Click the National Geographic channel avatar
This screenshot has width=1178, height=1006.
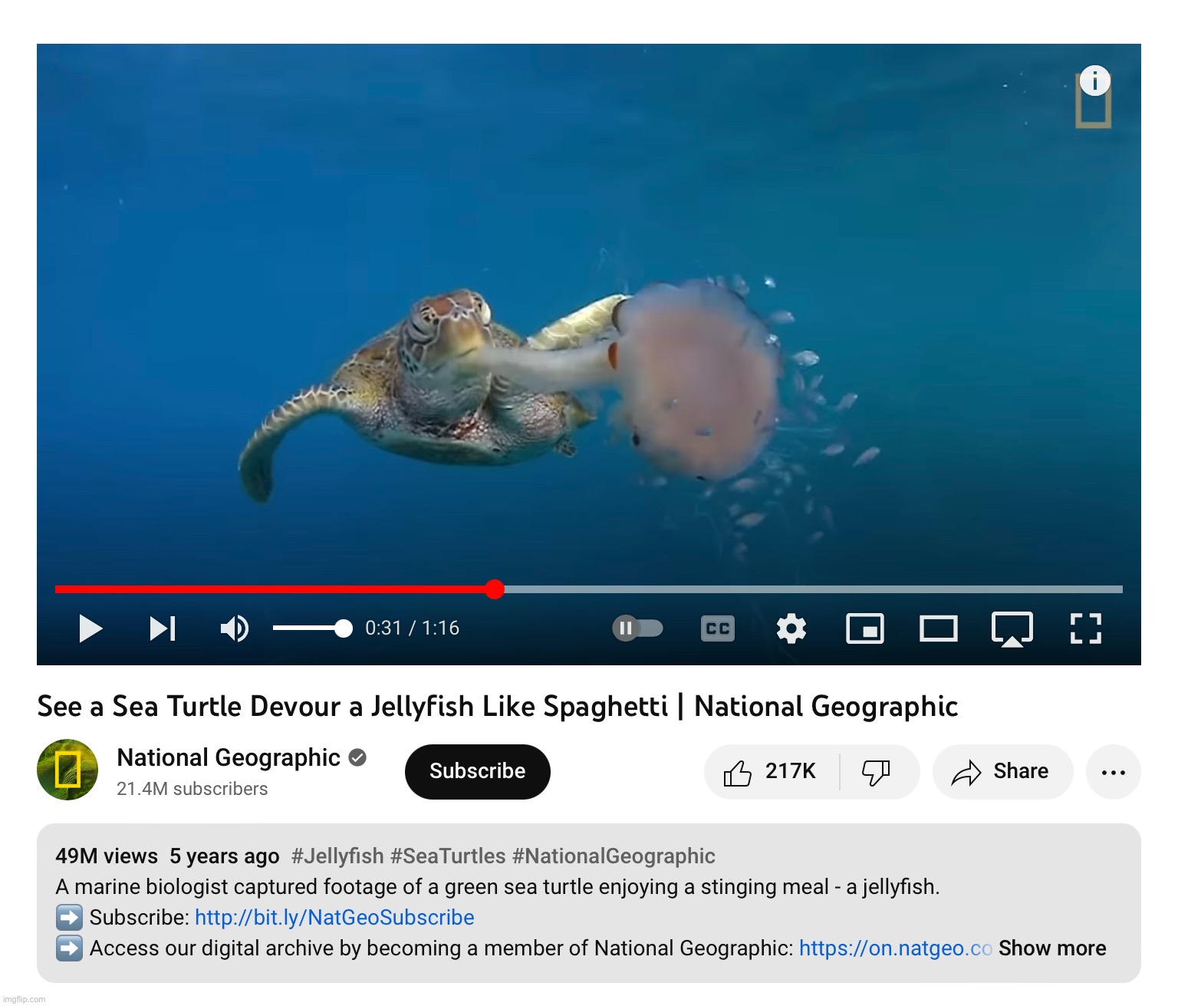pos(67,770)
